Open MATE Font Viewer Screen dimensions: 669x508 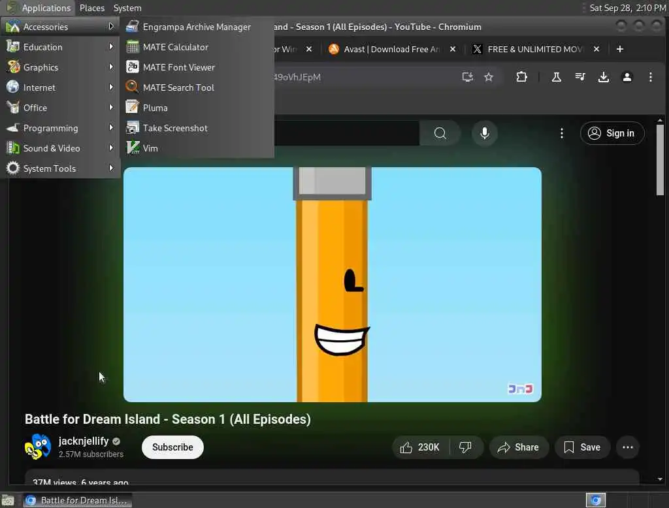coord(197,67)
